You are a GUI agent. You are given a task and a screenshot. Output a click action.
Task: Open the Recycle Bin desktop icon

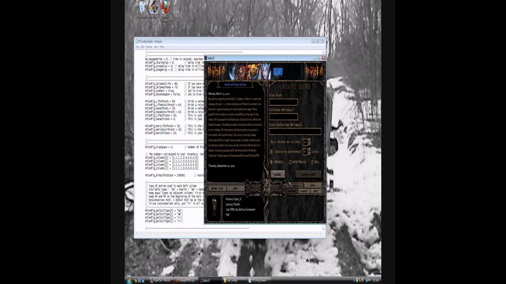(x=142, y=10)
